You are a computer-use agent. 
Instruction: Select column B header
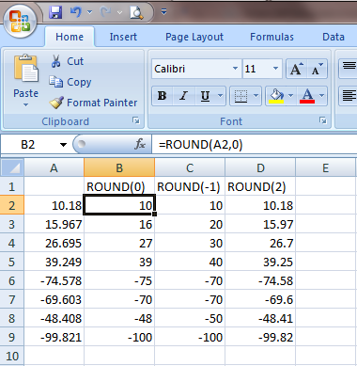(119, 167)
